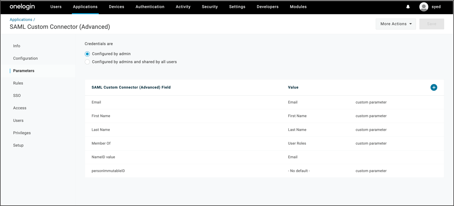This screenshot has height=206, width=454.
Task: Expand the More Actions dropdown
Action: (395, 24)
